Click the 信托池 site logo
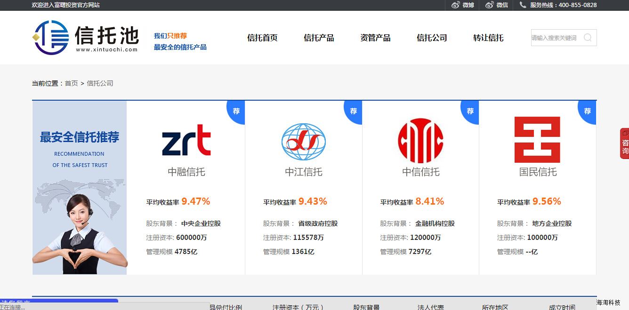629x310 pixels. (86, 38)
